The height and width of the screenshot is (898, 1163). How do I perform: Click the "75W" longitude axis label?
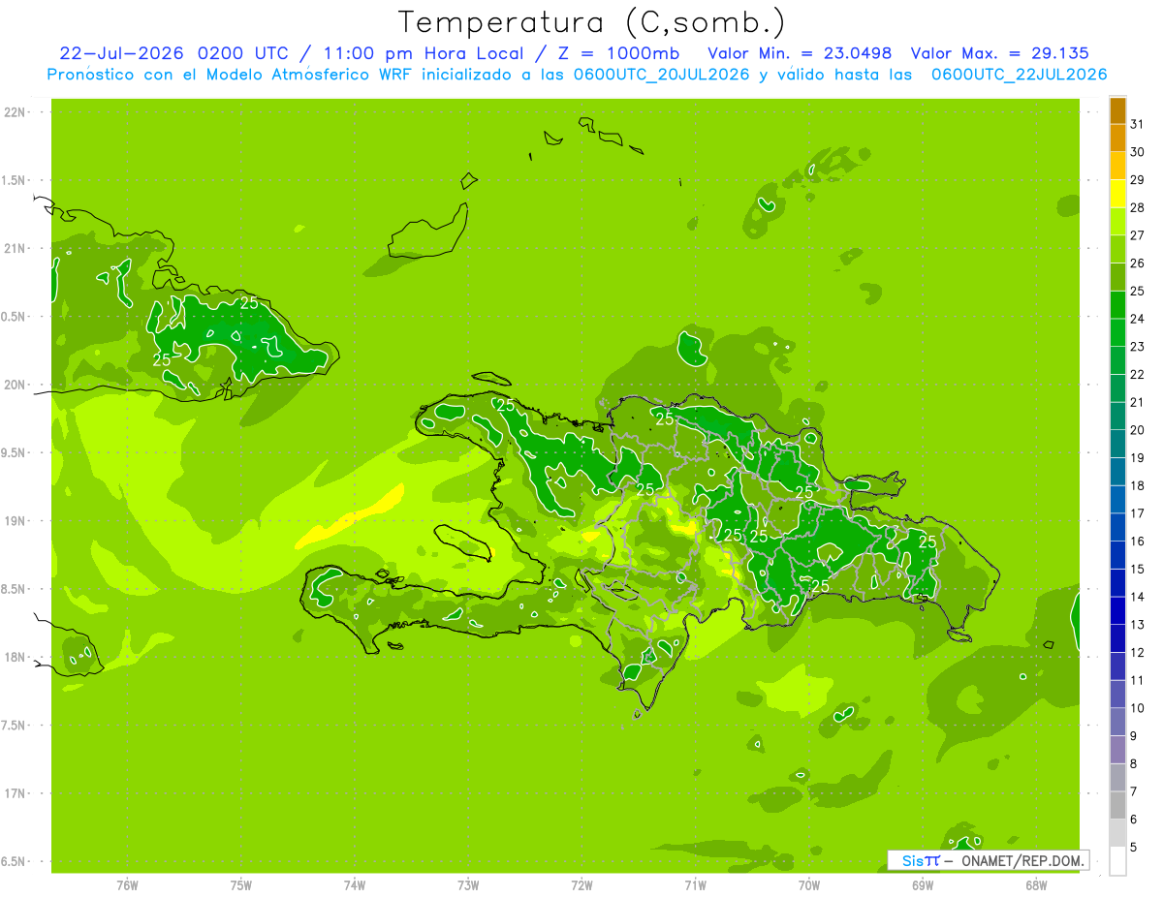pyautogui.click(x=241, y=884)
